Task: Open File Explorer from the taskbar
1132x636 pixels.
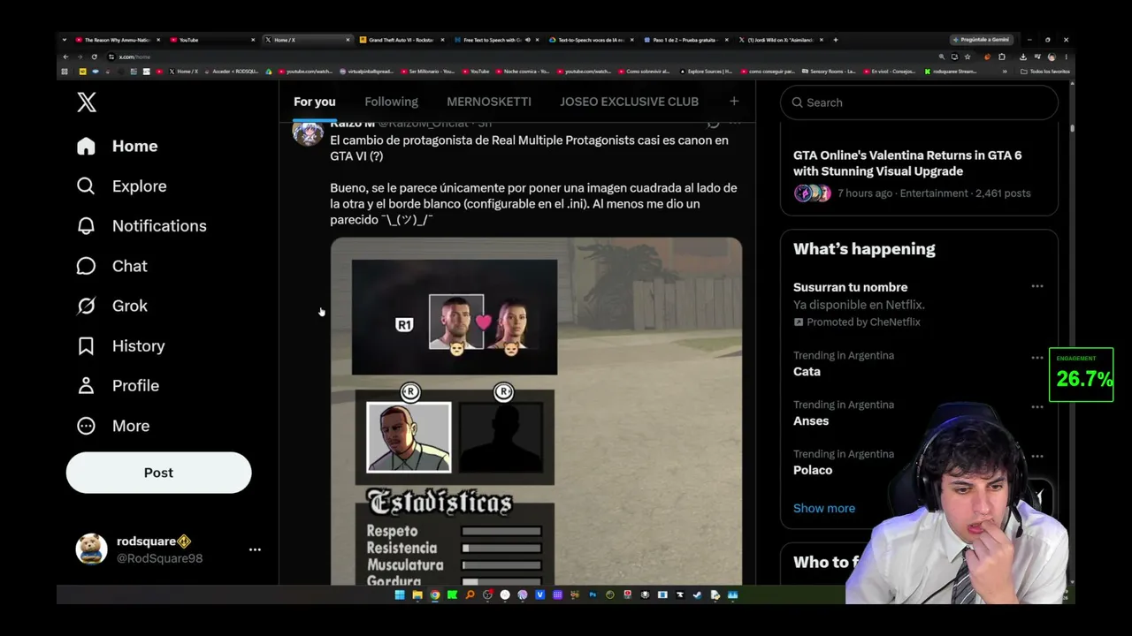Action: pos(417,595)
